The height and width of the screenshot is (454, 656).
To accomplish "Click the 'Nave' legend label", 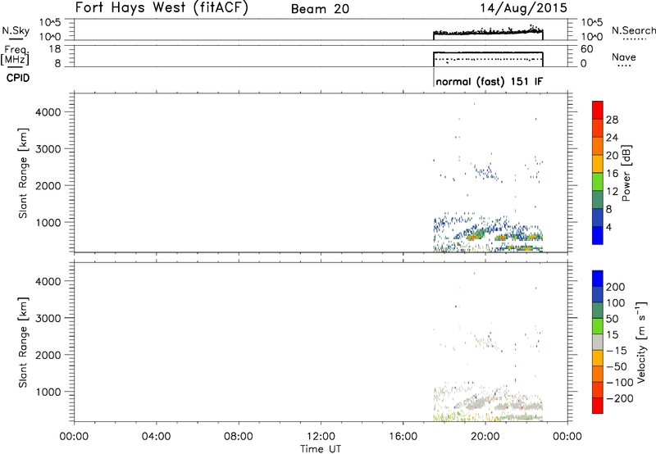I will pyautogui.click(x=624, y=57).
